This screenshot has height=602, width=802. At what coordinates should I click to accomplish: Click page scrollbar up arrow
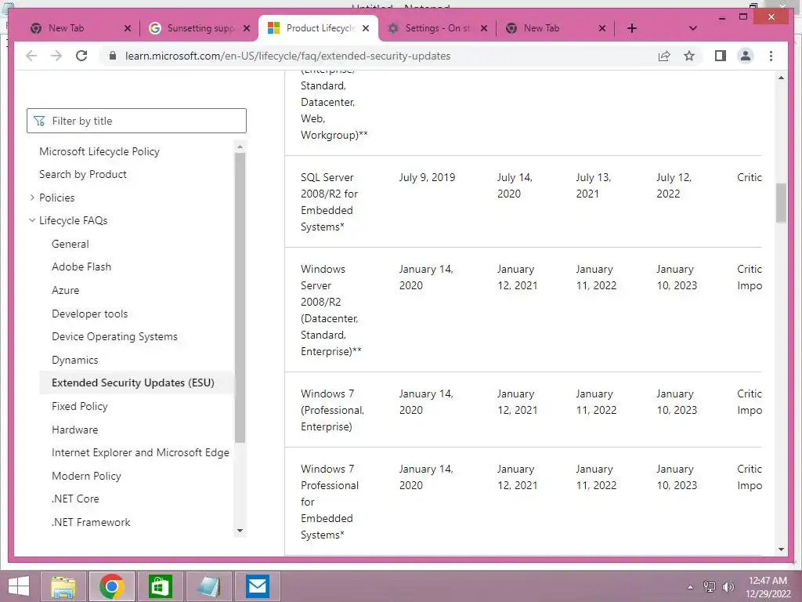(781, 78)
